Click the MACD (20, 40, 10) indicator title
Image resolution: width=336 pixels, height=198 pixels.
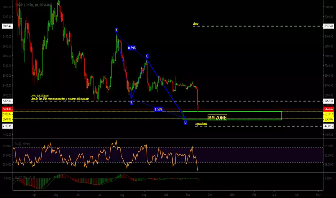point(25,178)
